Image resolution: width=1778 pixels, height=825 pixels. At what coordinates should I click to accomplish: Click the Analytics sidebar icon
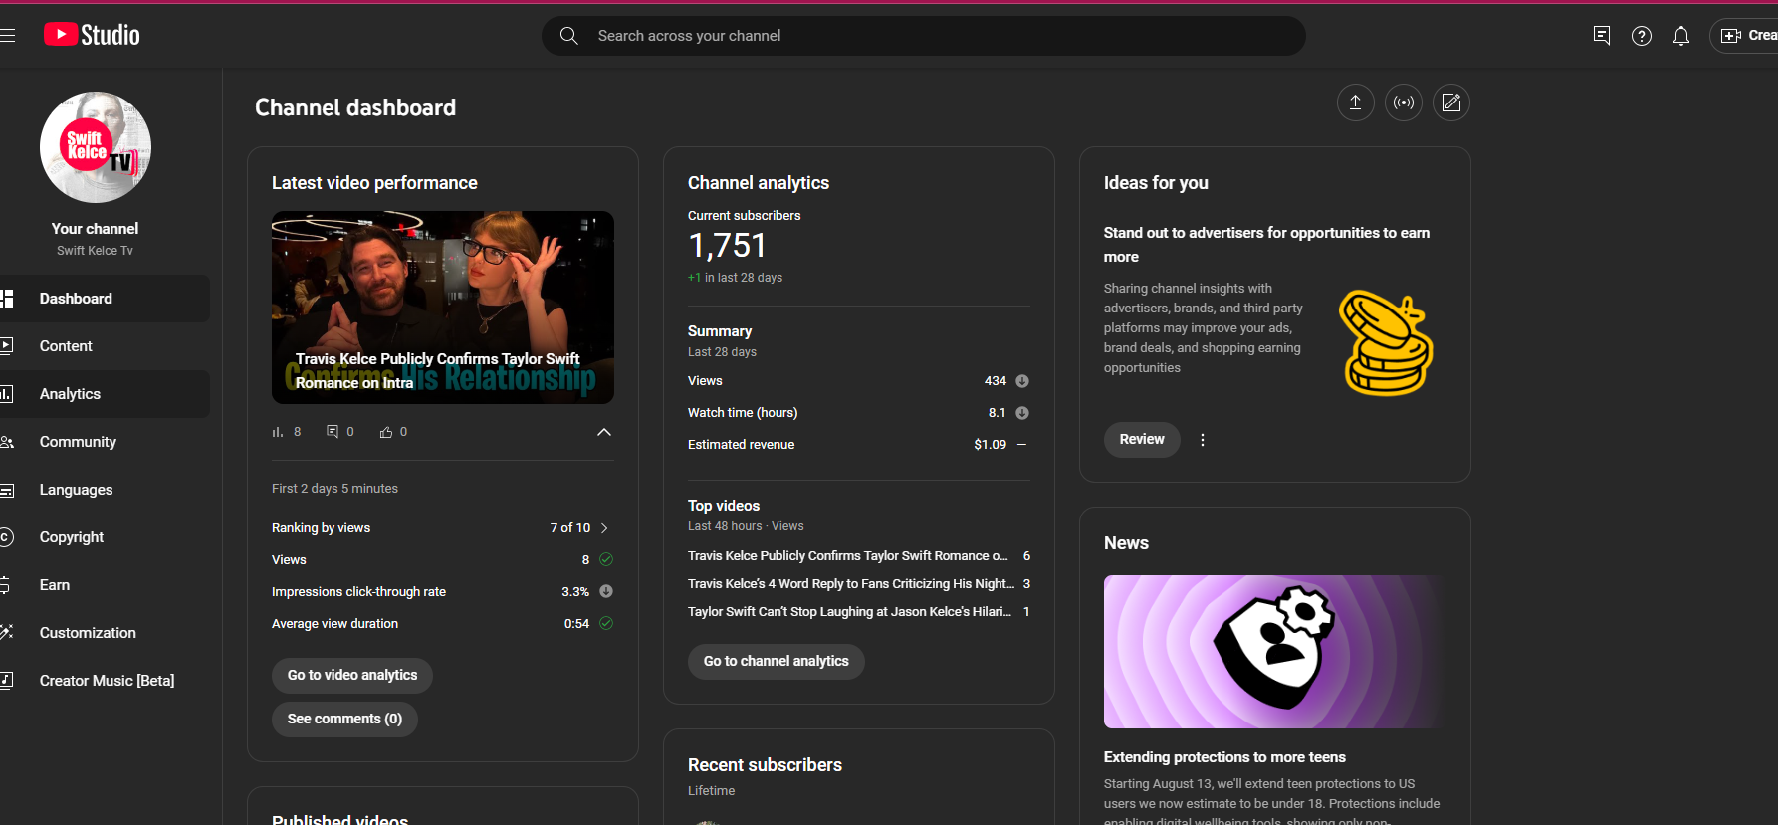pos(6,394)
